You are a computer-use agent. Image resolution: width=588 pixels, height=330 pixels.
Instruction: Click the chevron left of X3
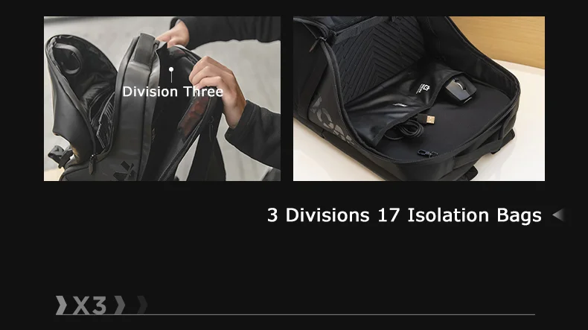[x=61, y=305]
